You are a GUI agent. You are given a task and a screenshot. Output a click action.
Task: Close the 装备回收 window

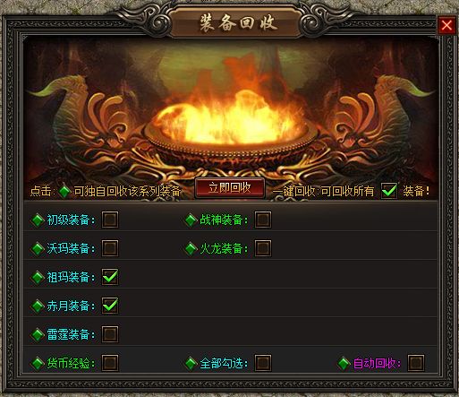(x=446, y=25)
